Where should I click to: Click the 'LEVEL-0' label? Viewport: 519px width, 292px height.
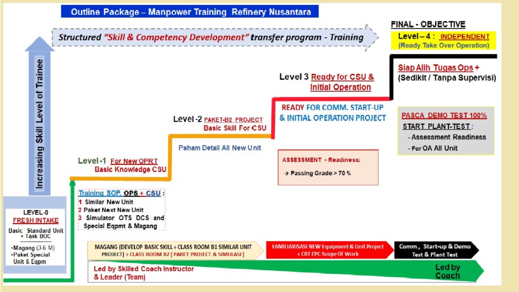(x=35, y=212)
